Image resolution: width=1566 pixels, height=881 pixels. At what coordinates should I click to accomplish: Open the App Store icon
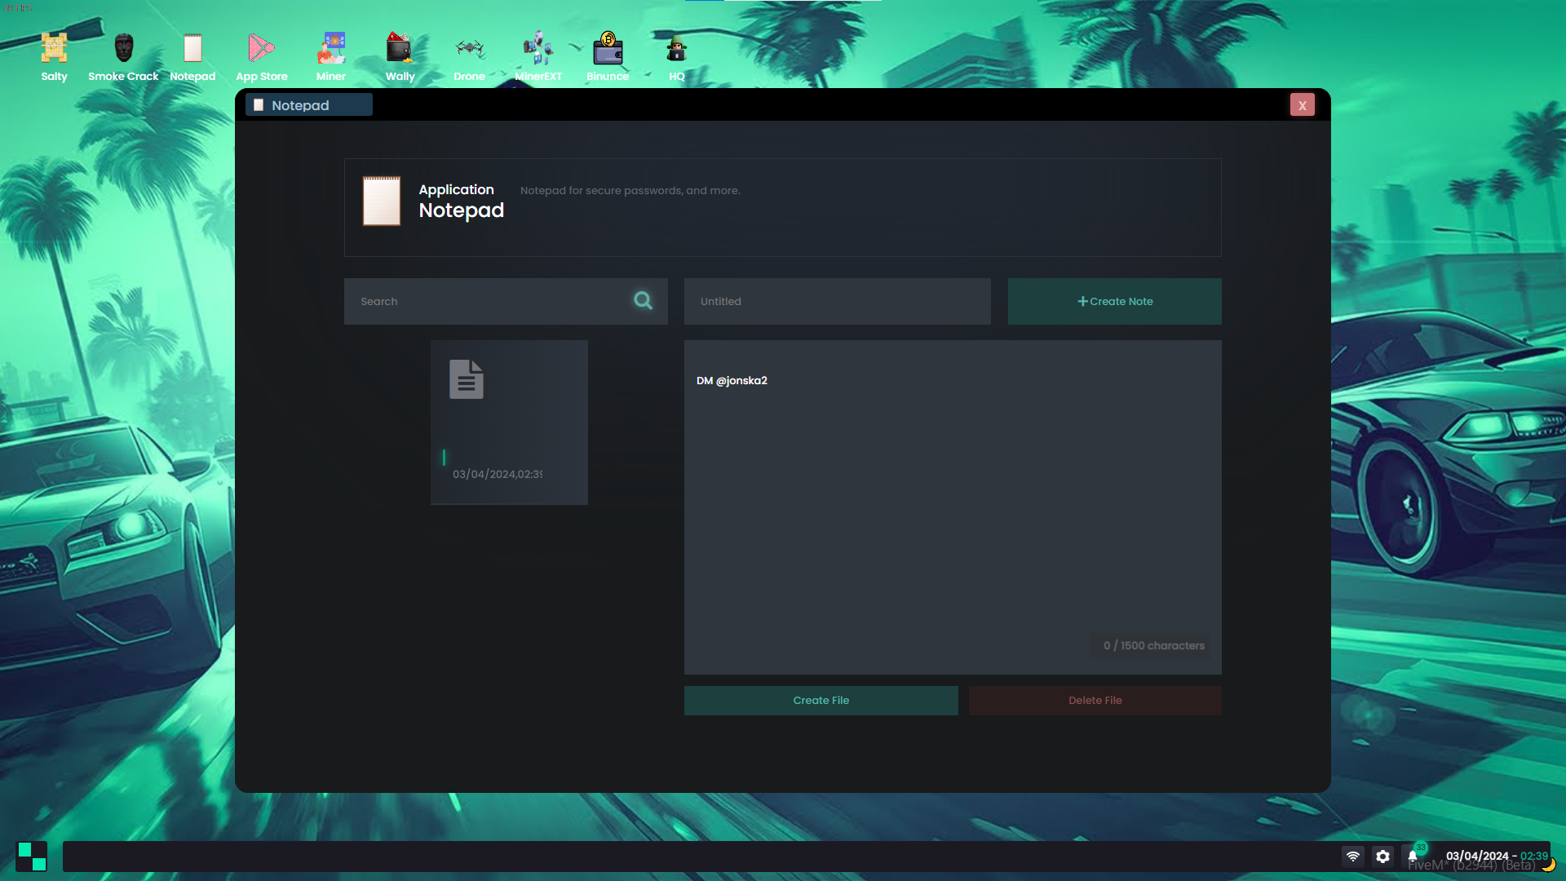262,57
